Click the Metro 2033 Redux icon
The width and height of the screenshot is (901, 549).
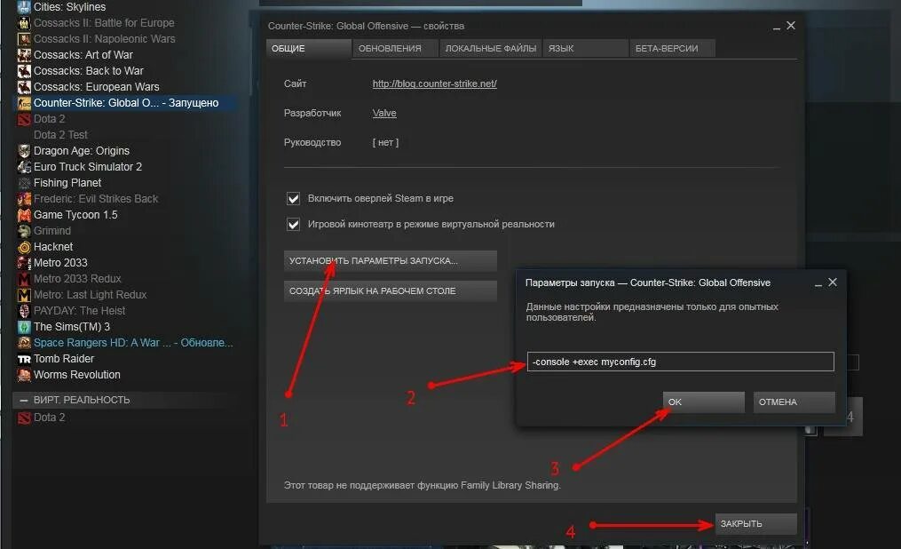tap(24, 280)
